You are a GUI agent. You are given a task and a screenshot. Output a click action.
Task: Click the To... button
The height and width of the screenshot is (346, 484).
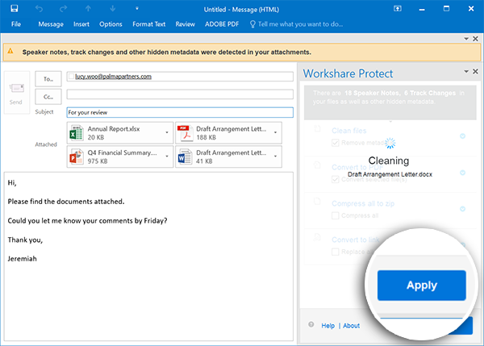[48, 79]
